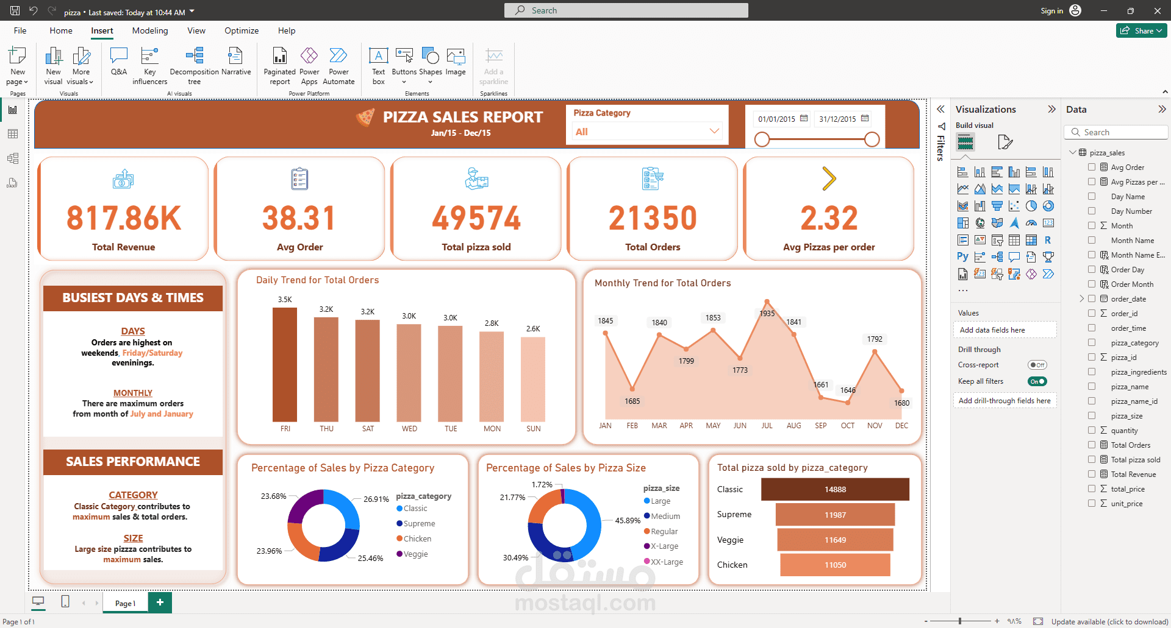Collapse the pizza_sales table tree
The image size is (1171, 628).
click(x=1073, y=152)
